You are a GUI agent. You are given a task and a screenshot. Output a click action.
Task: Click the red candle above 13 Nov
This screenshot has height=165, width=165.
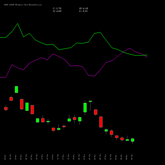coord(53,129)
